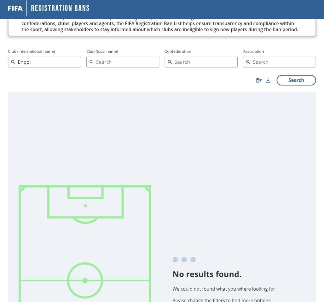Click the ban list description paragraph
The height and width of the screenshot is (302, 324).
(x=160, y=27)
